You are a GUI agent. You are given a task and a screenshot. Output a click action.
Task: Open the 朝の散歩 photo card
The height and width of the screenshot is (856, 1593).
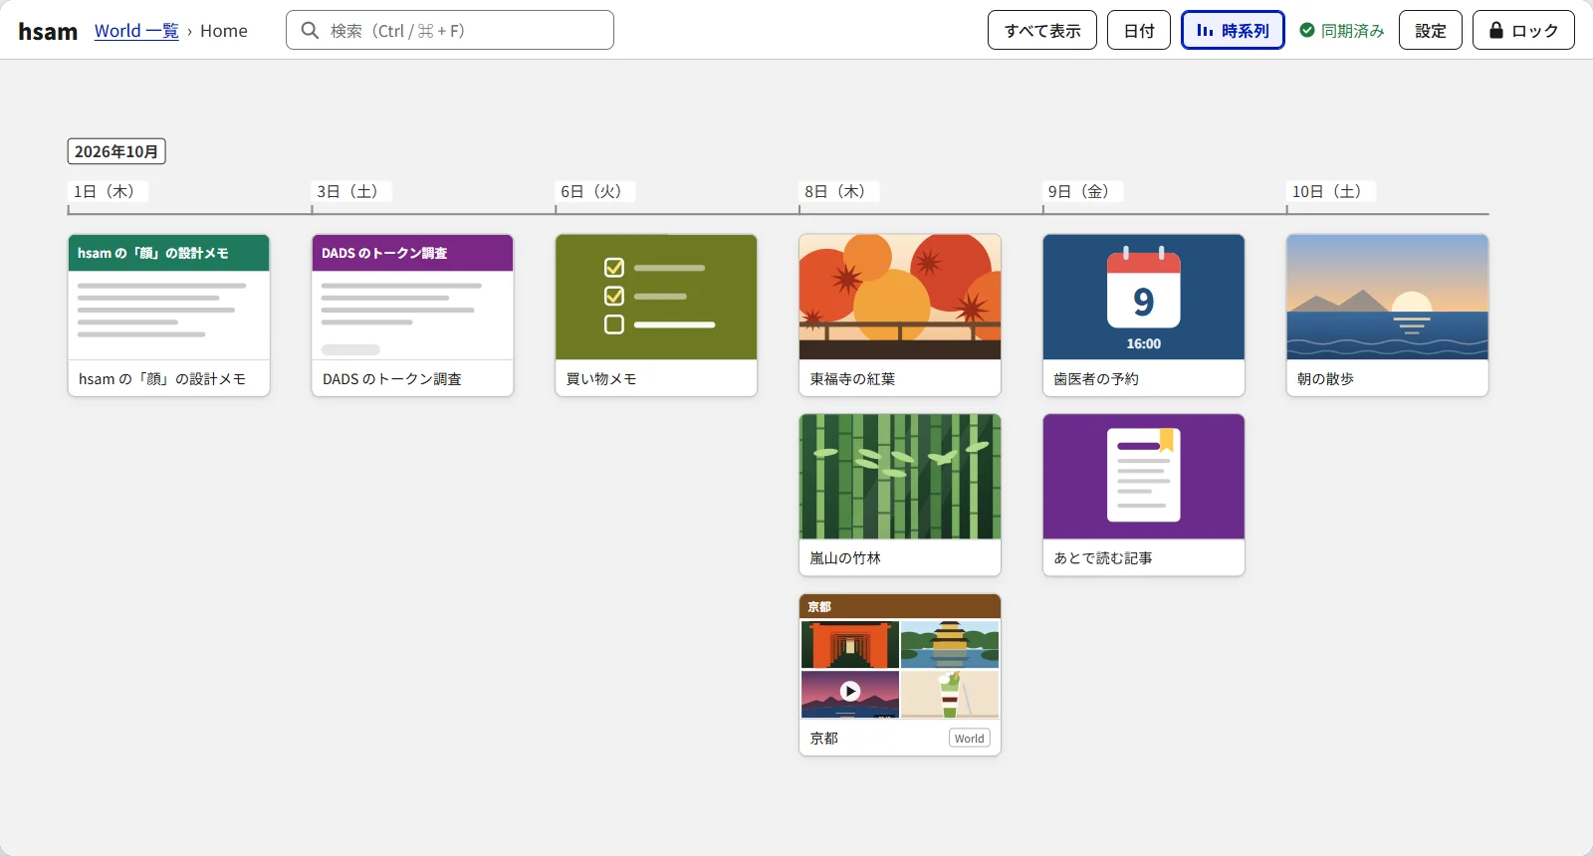pyautogui.click(x=1388, y=316)
